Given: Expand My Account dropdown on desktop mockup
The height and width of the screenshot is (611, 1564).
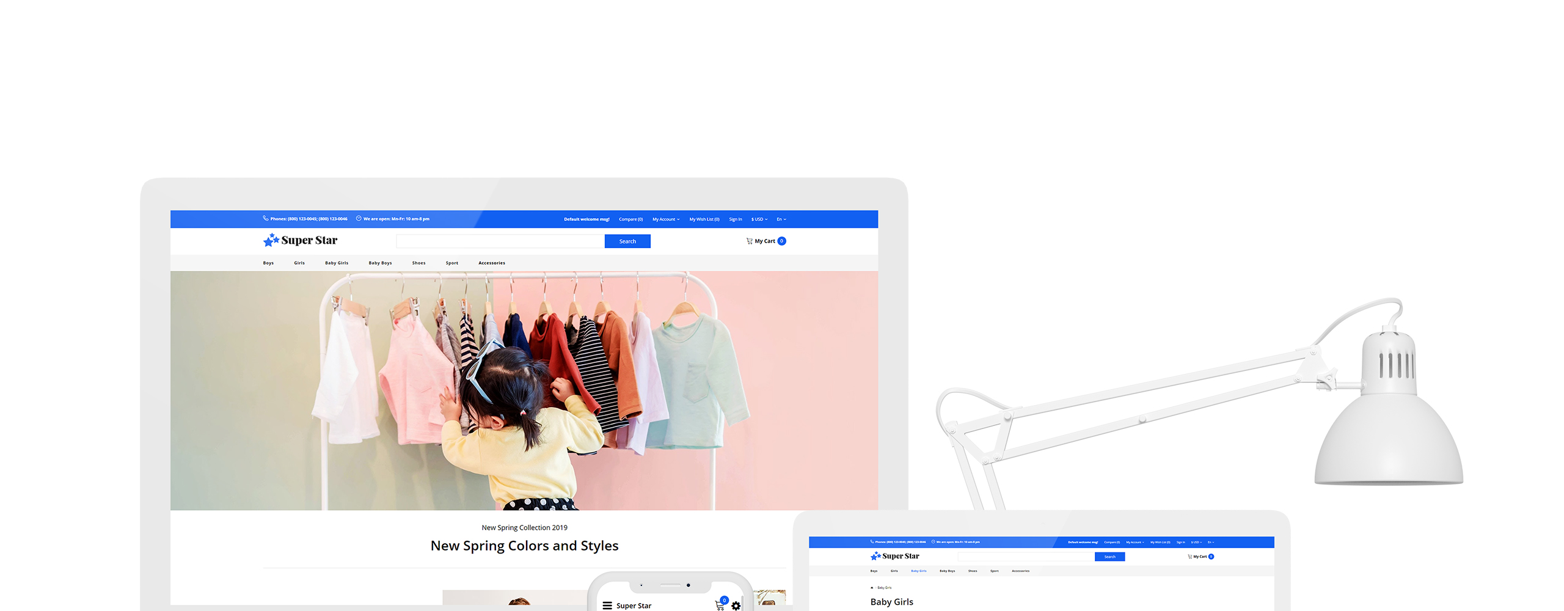Looking at the screenshot, I should pos(665,219).
